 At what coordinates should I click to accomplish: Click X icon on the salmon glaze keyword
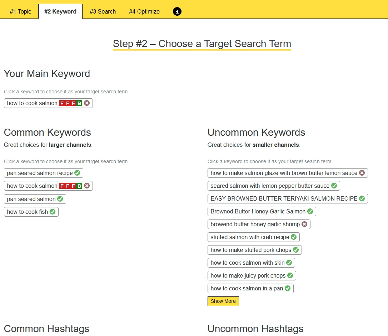tap(362, 173)
